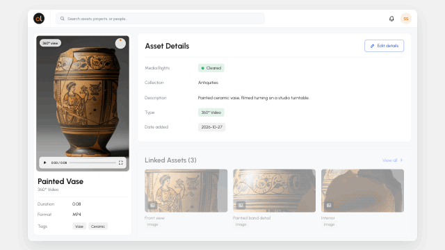Viewport: 445px width, 250px height.
Task: Click the round white button on the video preview
Action: click(120, 43)
